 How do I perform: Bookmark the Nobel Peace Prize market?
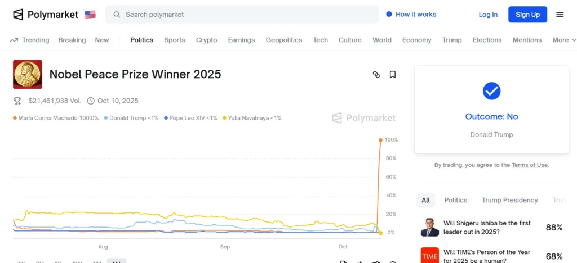(x=393, y=74)
